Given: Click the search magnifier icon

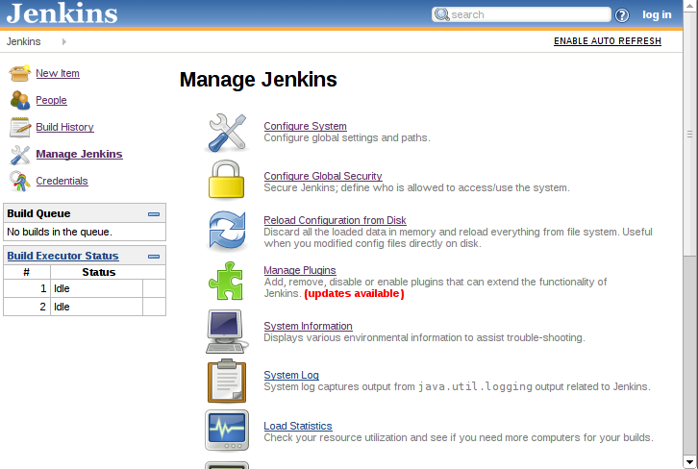Looking at the screenshot, I should click(441, 14).
